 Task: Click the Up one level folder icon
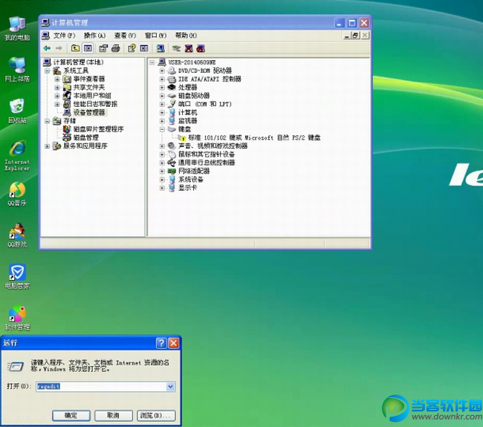pos(75,48)
